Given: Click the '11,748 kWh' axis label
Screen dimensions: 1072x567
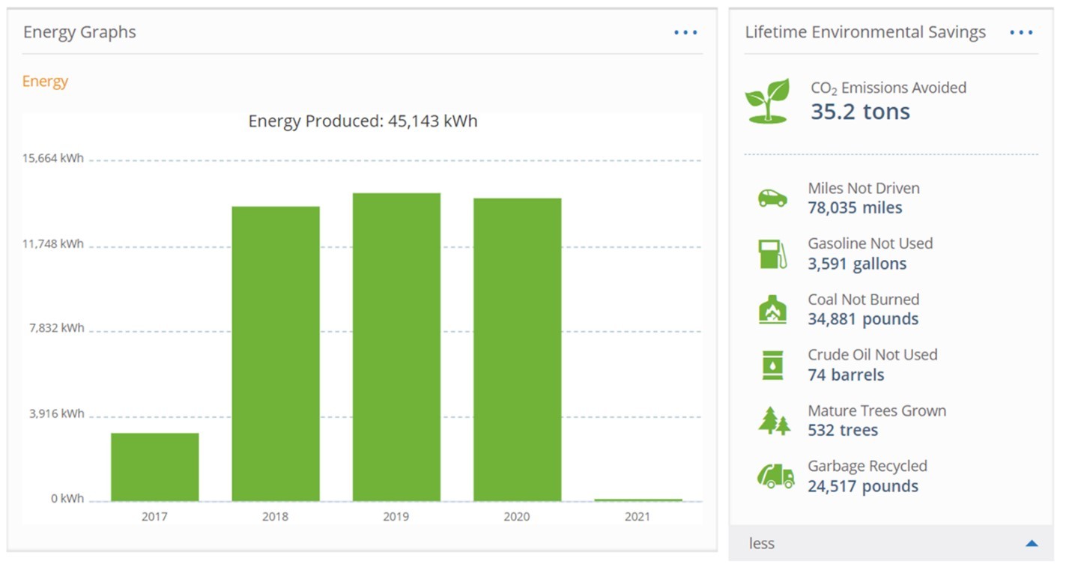Looking at the screenshot, I should click(x=53, y=243).
